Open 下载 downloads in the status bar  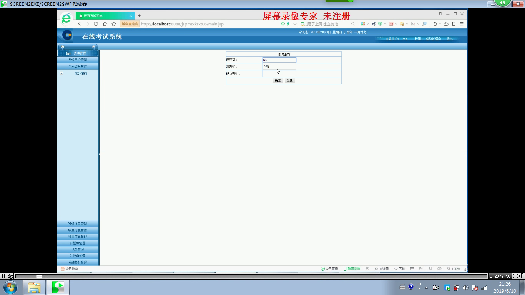pos(400,269)
